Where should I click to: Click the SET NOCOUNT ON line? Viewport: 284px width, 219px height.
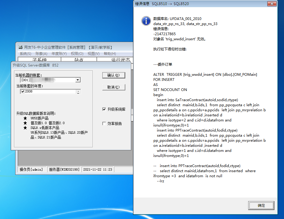[x=170, y=90]
